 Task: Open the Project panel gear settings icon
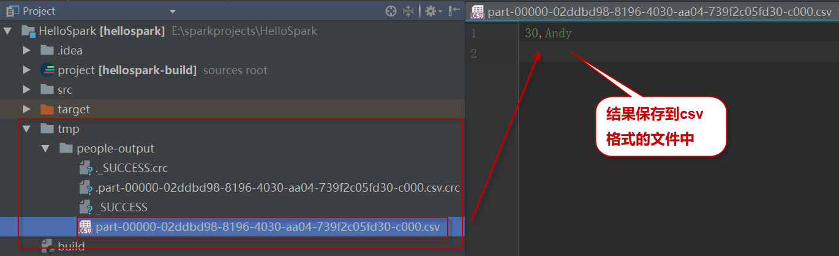coord(431,11)
